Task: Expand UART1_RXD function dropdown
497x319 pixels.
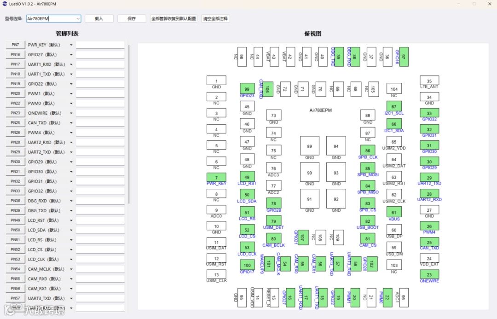Action: pyautogui.click(x=71, y=64)
